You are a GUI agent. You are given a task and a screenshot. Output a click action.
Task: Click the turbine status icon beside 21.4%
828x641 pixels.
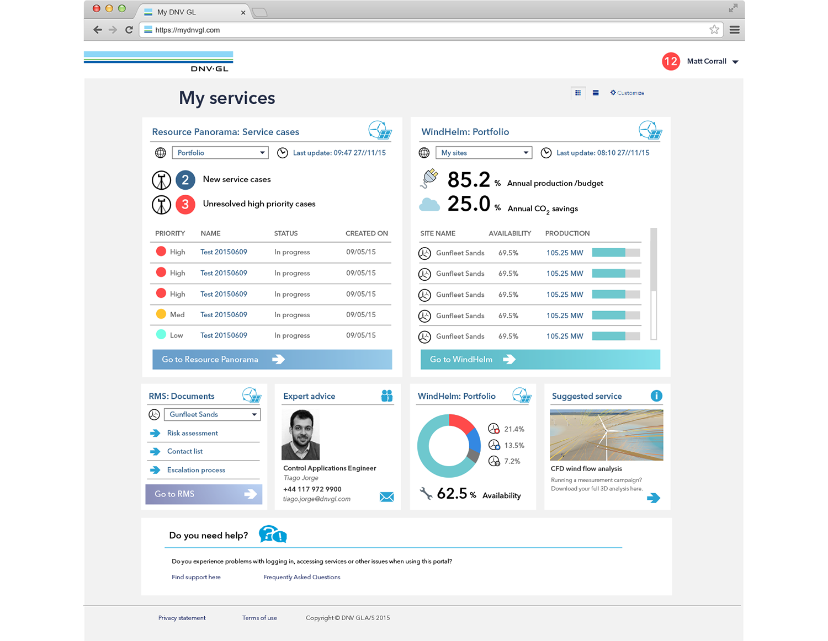coord(494,428)
